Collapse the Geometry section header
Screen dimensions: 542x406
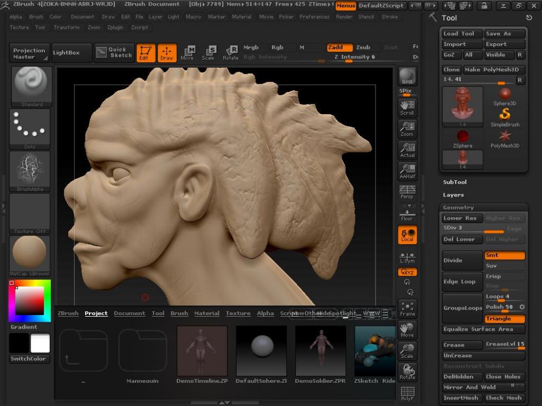pyautogui.click(x=459, y=207)
